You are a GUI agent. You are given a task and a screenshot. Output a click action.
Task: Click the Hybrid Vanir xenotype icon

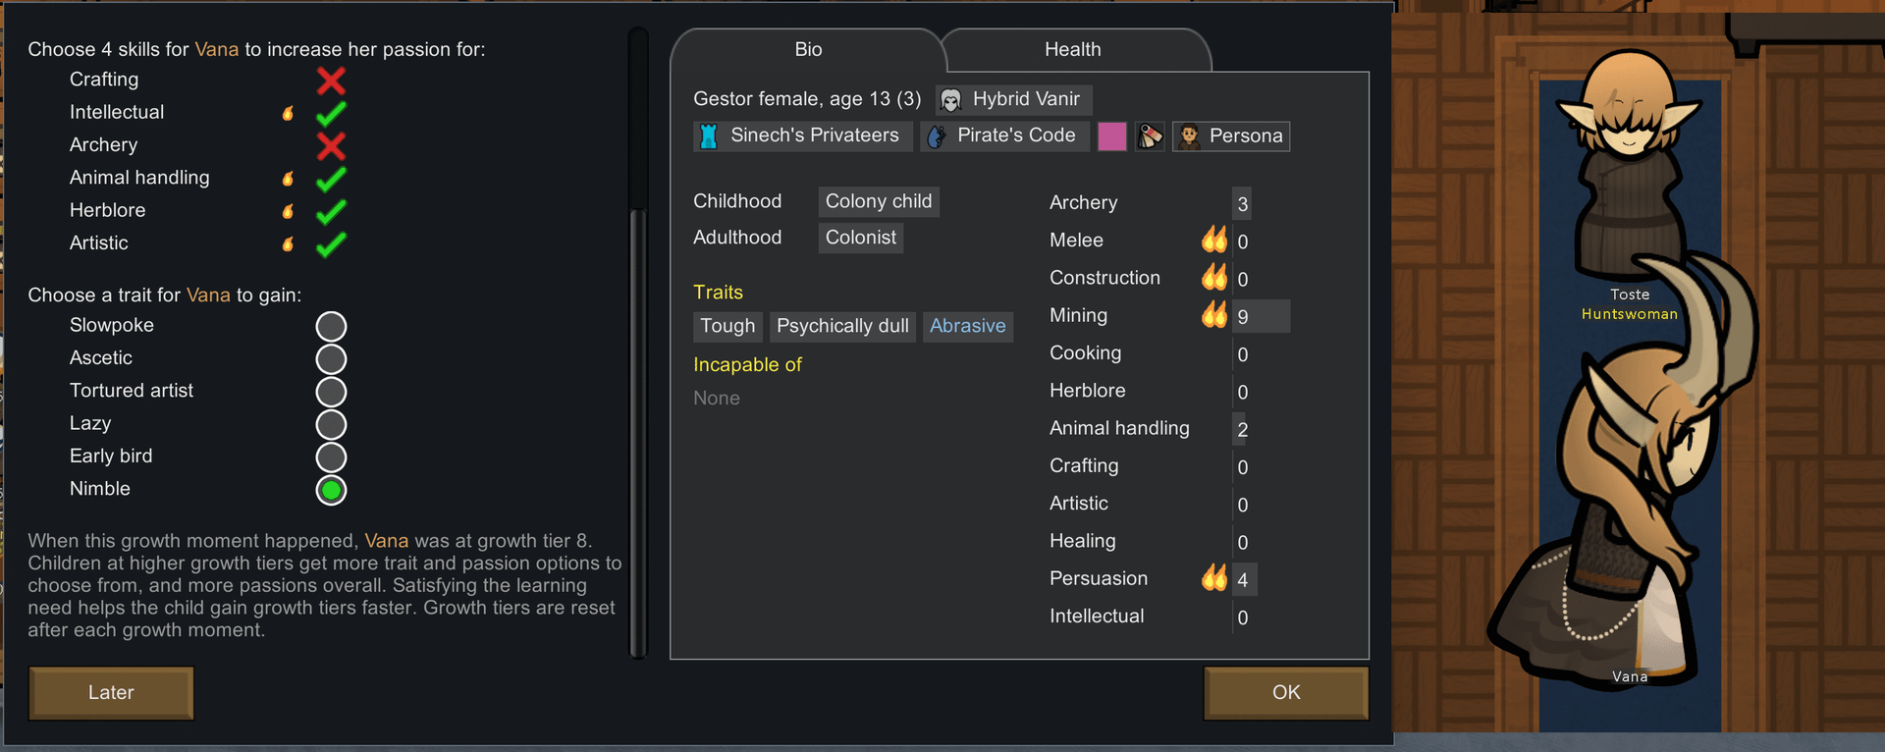(x=950, y=100)
